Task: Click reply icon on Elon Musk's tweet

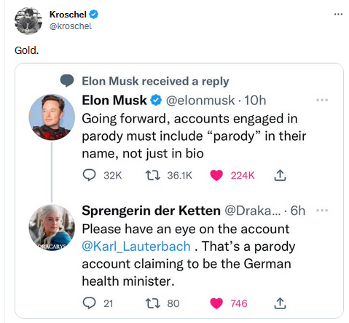Action: coord(89,175)
